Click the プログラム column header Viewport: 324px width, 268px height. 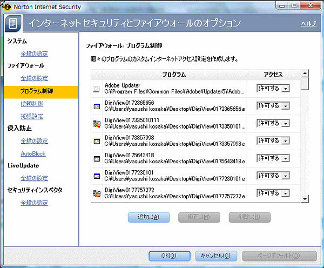(174, 75)
